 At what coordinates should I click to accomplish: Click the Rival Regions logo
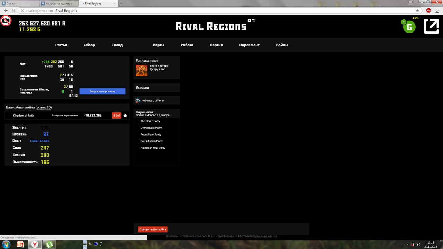[x=211, y=26]
